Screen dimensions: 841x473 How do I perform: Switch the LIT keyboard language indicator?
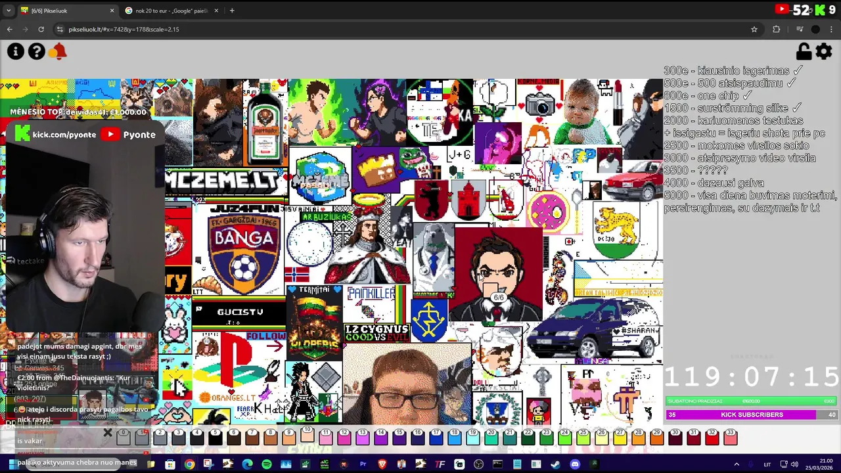(767, 465)
